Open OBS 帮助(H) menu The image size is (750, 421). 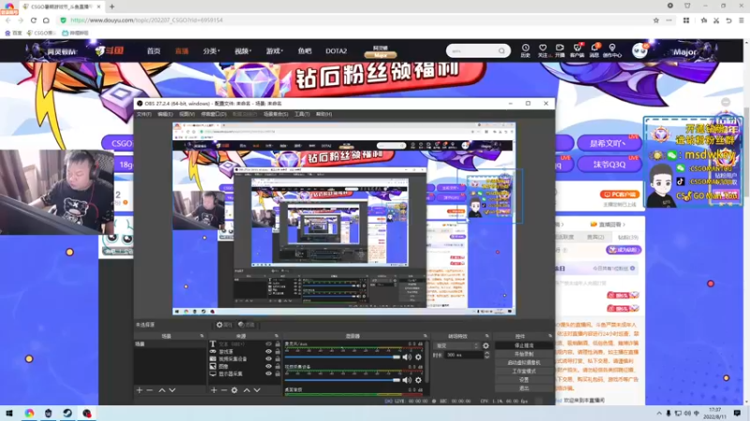coord(323,114)
